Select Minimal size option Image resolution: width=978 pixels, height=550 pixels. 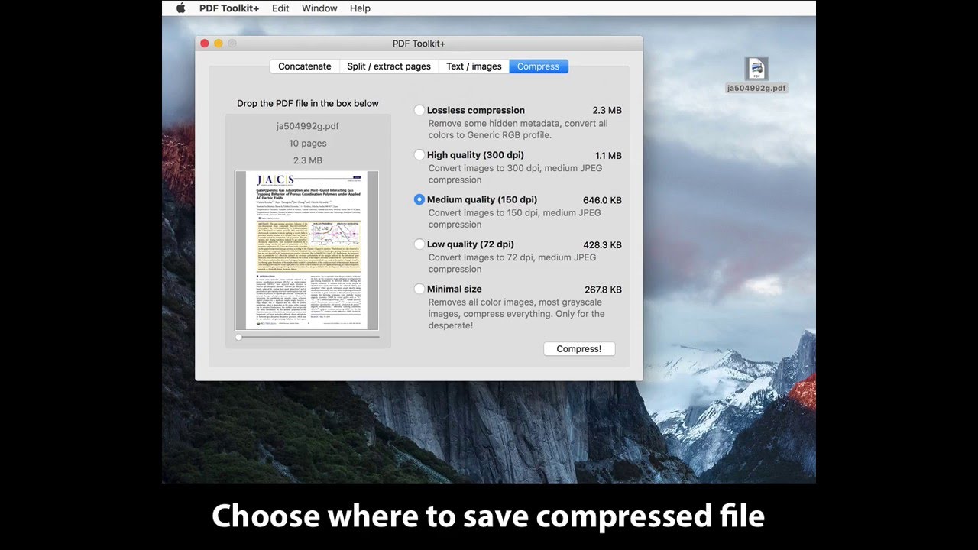pos(419,289)
